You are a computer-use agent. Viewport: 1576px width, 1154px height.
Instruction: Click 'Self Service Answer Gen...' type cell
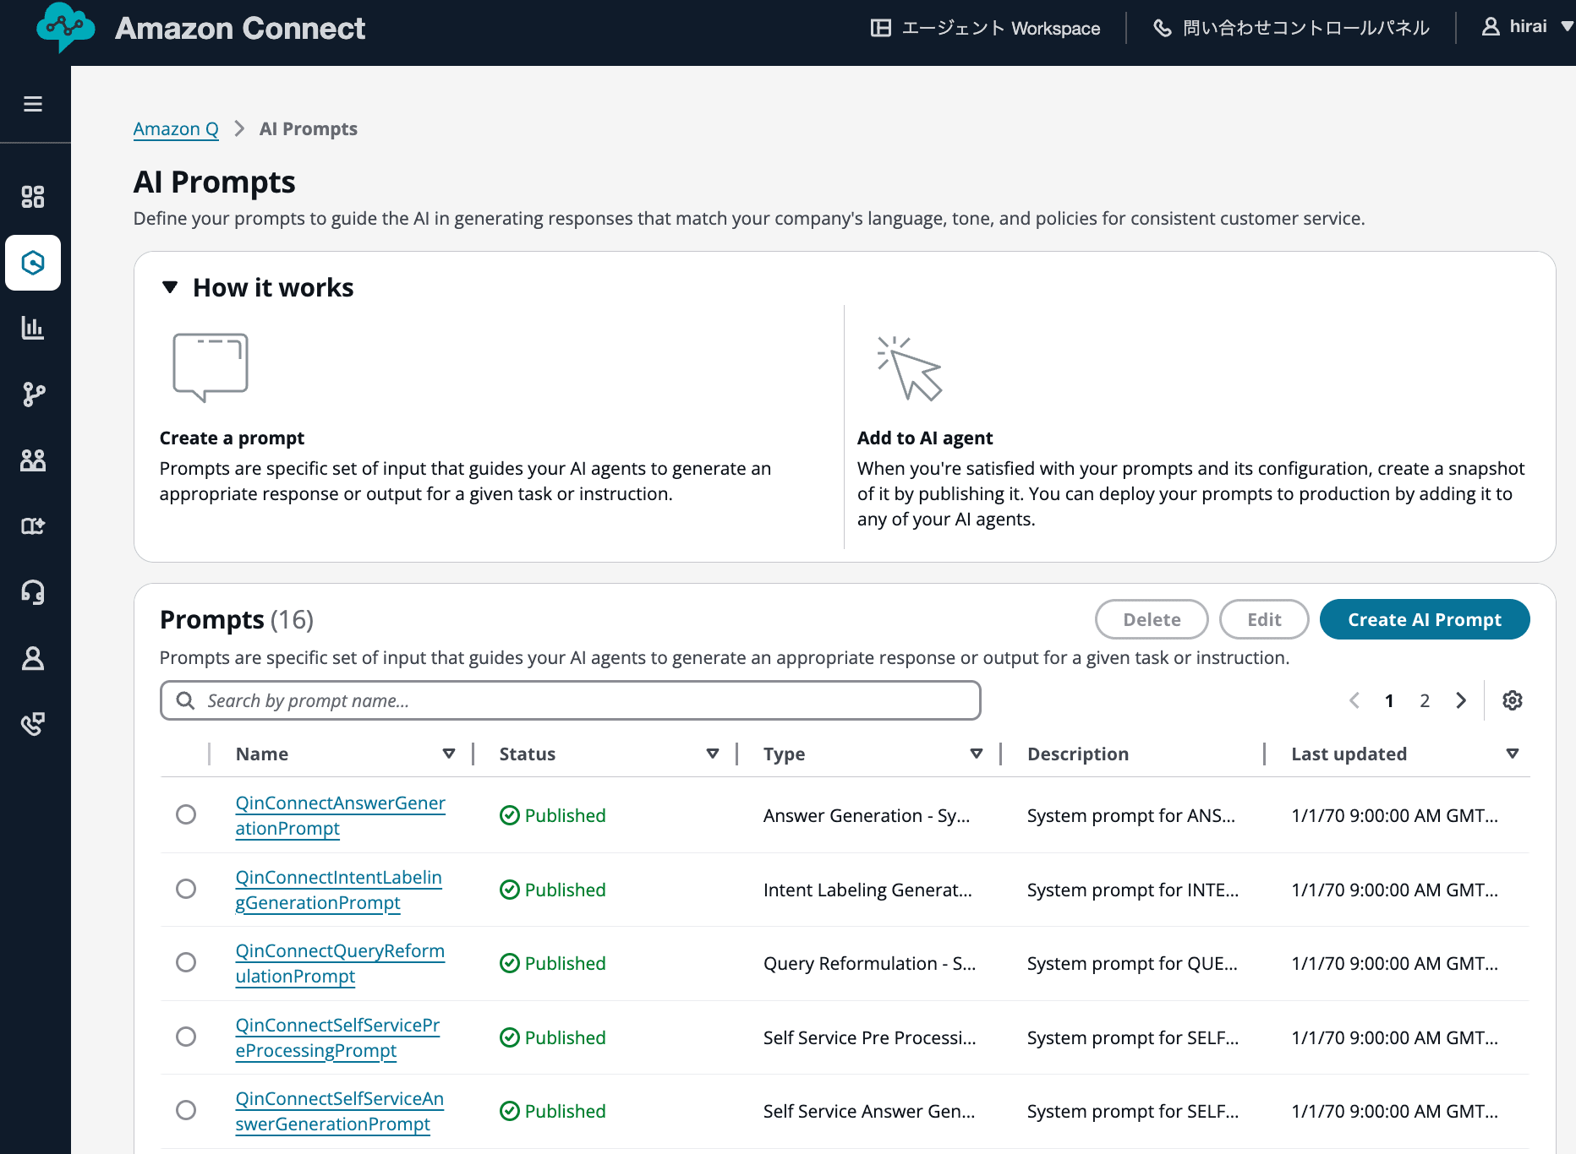click(x=869, y=1111)
